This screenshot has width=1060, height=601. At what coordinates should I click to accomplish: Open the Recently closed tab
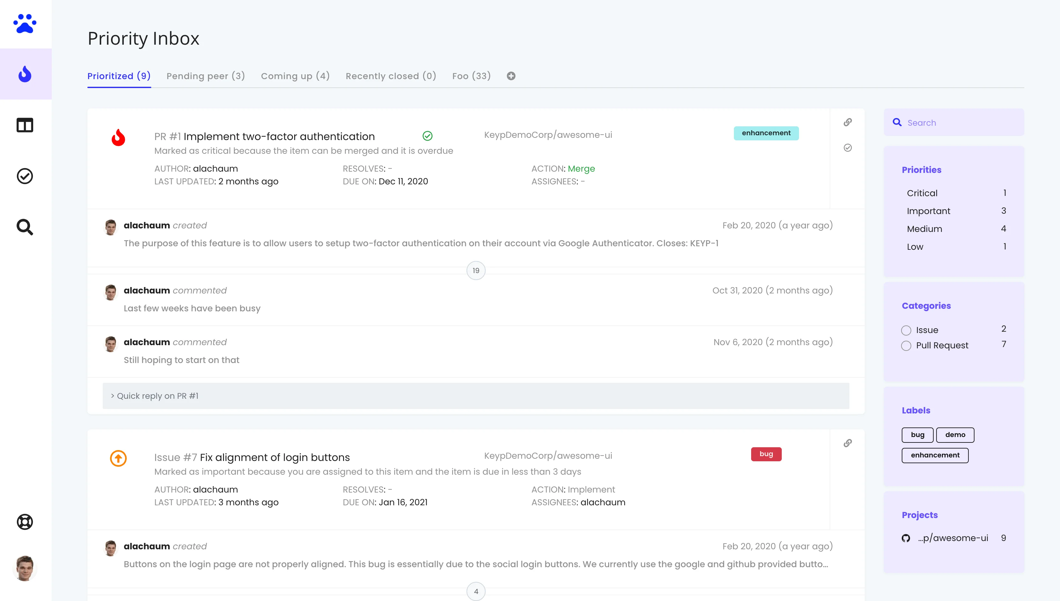tap(391, 76)
